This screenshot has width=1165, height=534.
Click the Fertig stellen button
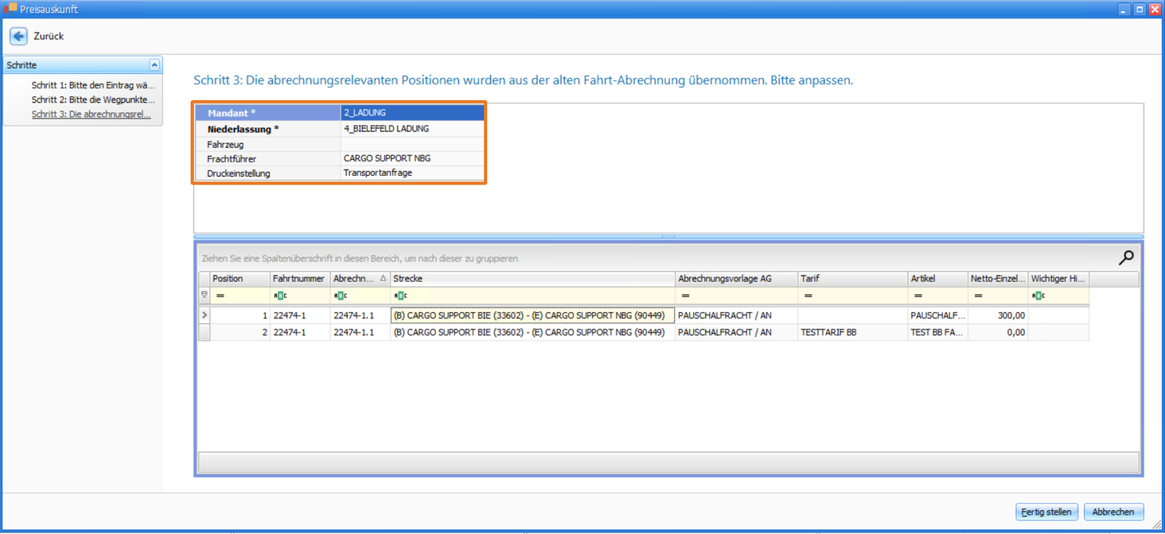click(1046, 512)
